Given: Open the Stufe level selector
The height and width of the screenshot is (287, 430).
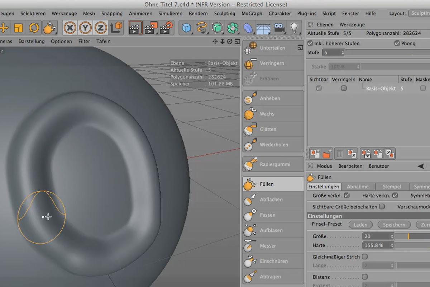Looking at the screenshot, I should [334, 52].
